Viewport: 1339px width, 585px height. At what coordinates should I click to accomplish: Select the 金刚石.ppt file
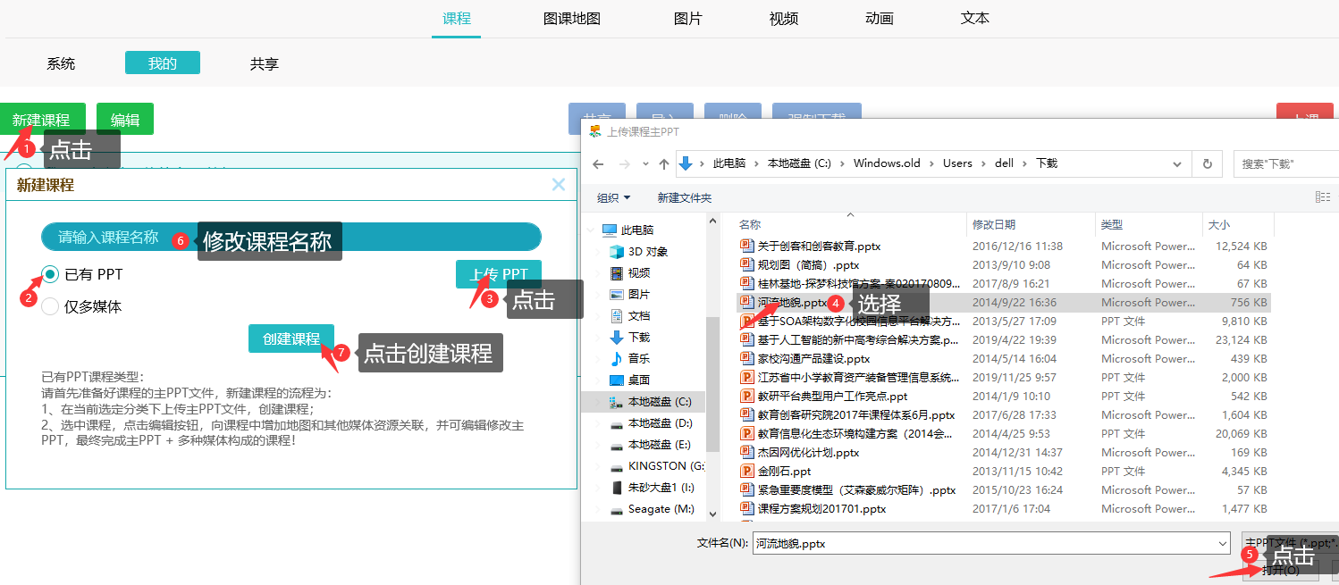(x=784, y=471)
